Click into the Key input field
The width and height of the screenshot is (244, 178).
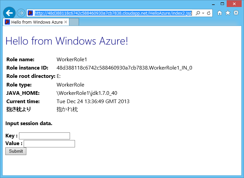[45, 136]
